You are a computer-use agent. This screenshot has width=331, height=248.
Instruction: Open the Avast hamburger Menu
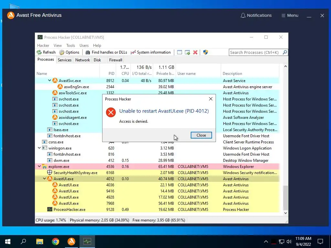coord(290,15)
